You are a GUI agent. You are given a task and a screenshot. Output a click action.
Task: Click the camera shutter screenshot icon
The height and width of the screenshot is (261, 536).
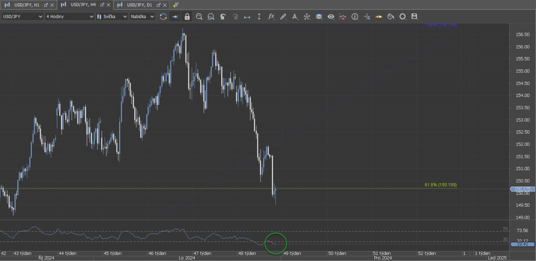[x=403, y=17]
